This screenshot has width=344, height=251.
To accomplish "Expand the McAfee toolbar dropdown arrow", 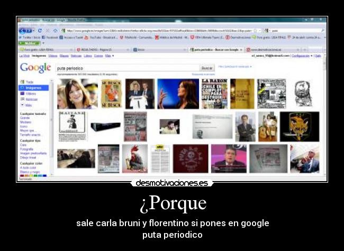I will tap(43, 43).
